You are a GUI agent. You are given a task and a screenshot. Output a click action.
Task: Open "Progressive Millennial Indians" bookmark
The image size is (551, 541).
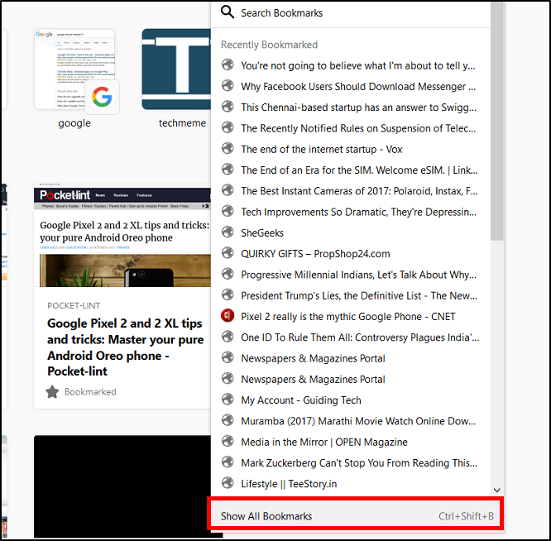pyautogui.click(x=350, y=275)
